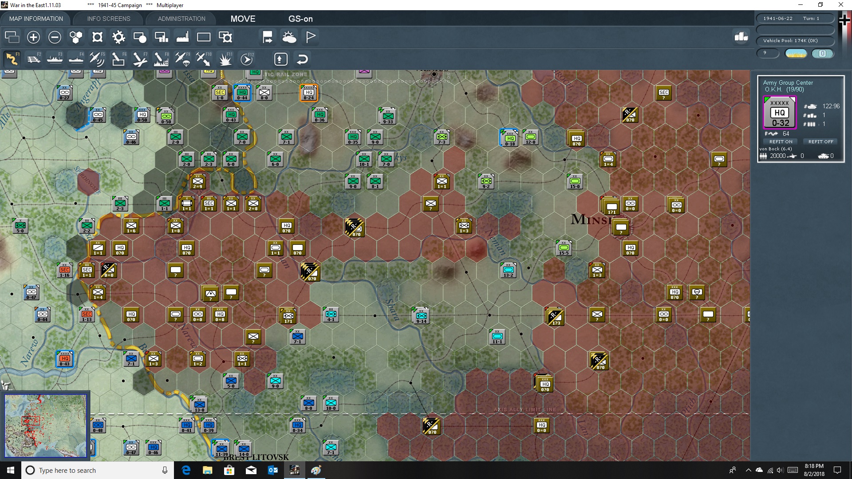852x479 pixels.
Task: Toggle the hex grid display icon
Action: [x=76, y=37]
